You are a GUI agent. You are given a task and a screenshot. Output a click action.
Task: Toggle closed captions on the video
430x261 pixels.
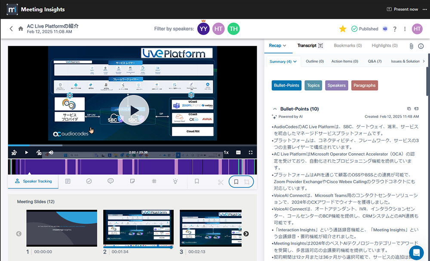[x=238, y=152]
